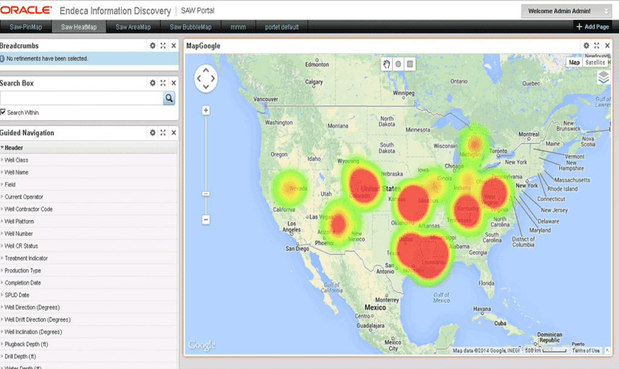Image resolution: width=619 pixels, height=369 pixels.
Task: Expand the Production Type refinement
Action: click(2, 270)
